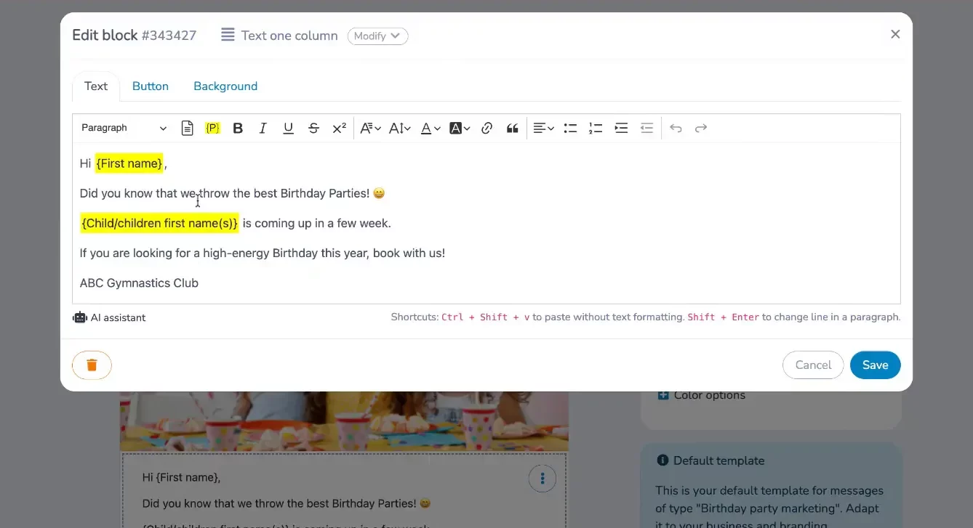Toggle bold formatting on the text

point(237,127)
